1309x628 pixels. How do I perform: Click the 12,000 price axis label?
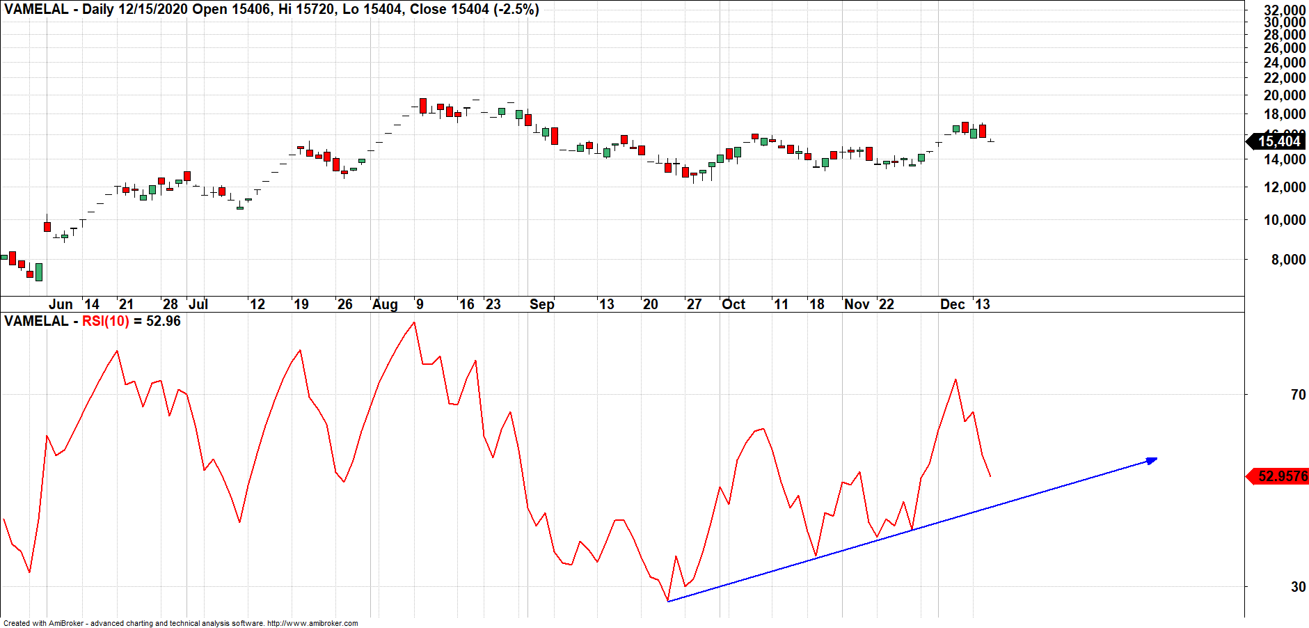[1285, 187]
